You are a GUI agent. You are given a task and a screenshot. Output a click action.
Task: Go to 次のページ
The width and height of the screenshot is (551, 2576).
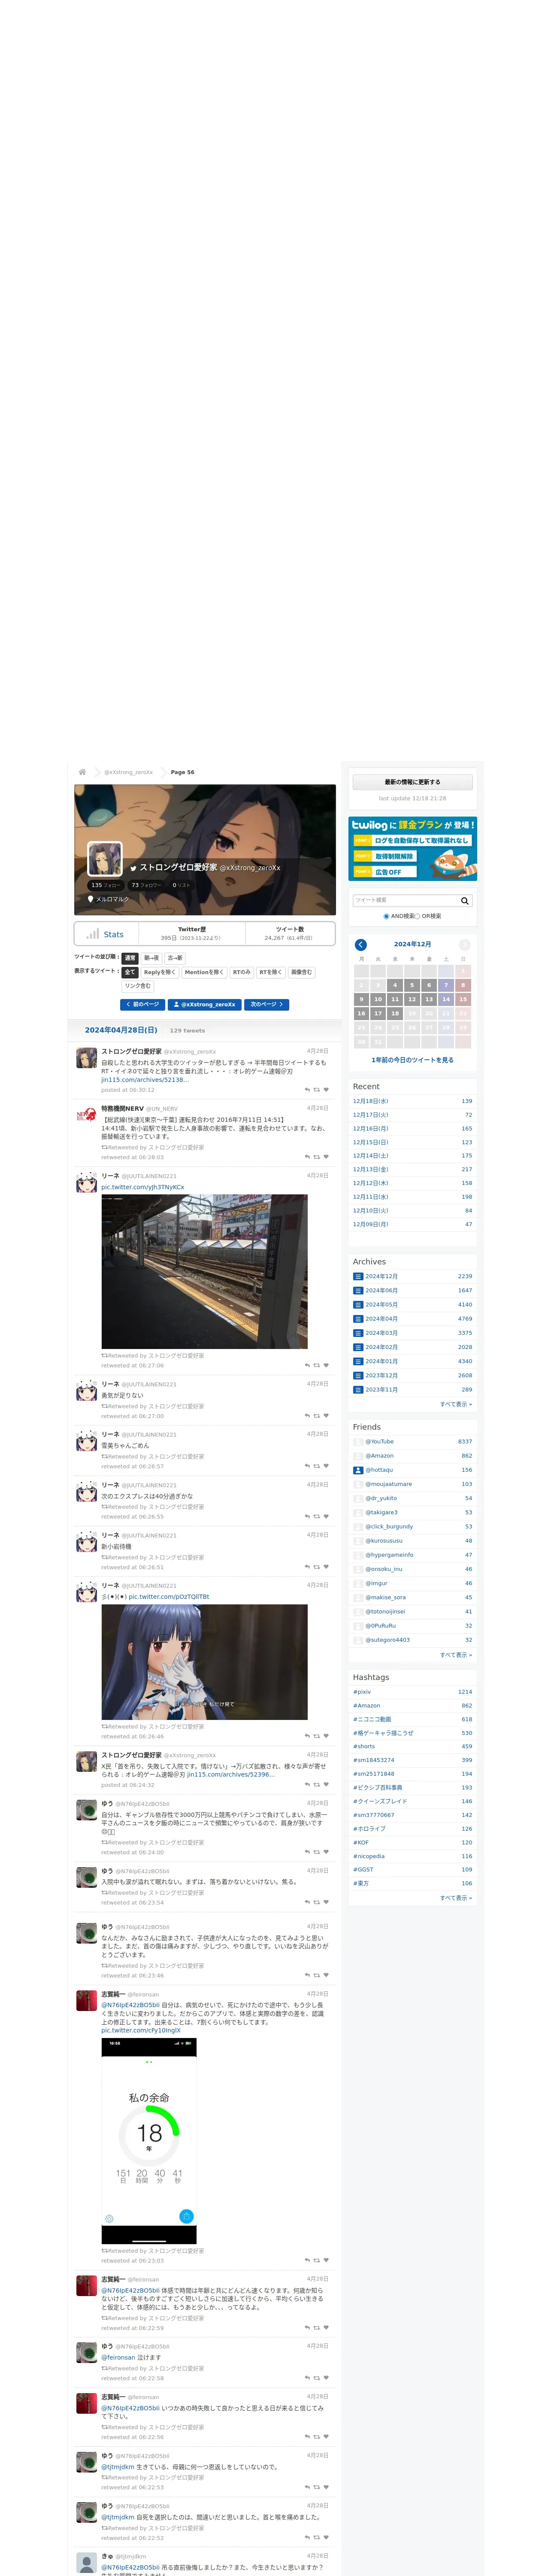(266, 1004)
